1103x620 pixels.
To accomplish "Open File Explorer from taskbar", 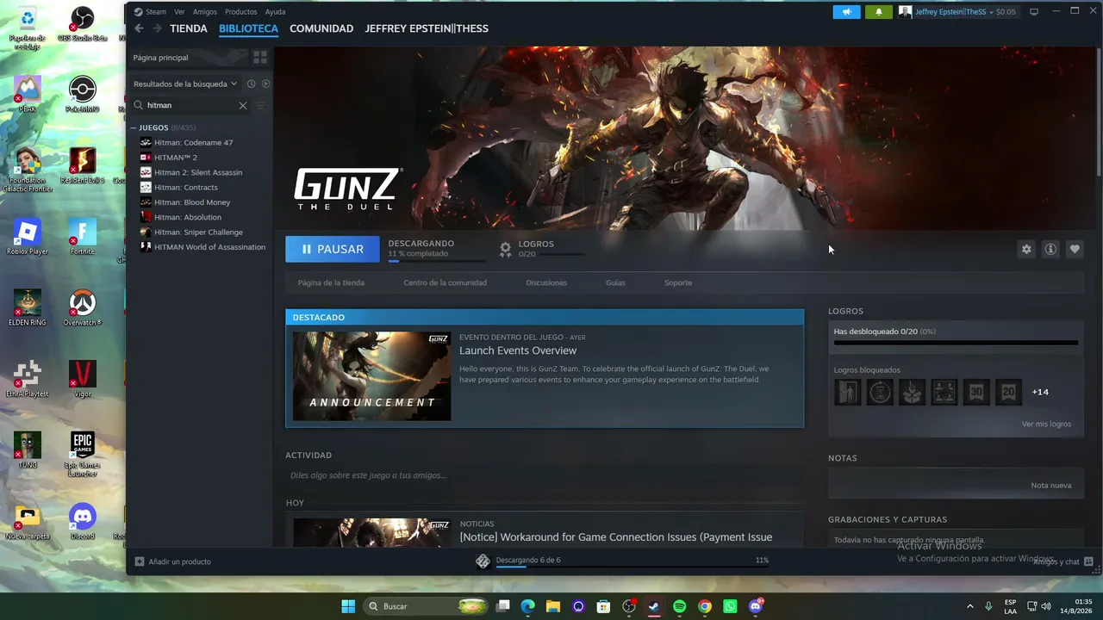I will click(x=552, y=606).
